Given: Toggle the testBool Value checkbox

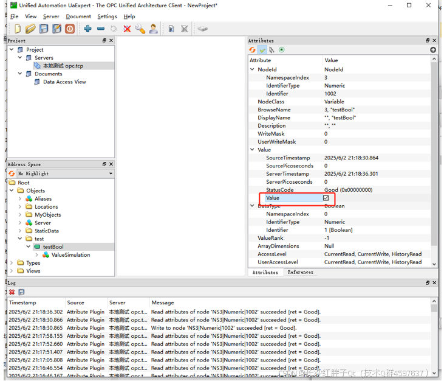Looking at the screenshot, I should [326, 198].
